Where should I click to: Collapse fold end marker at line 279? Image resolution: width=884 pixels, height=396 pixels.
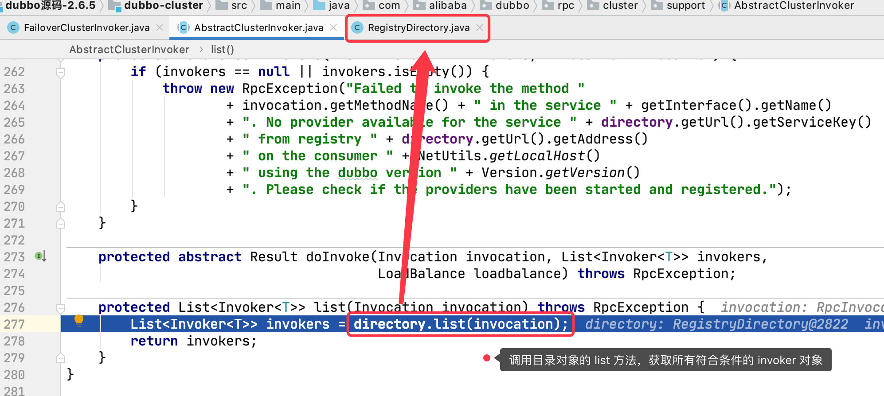tap(61, 358)
